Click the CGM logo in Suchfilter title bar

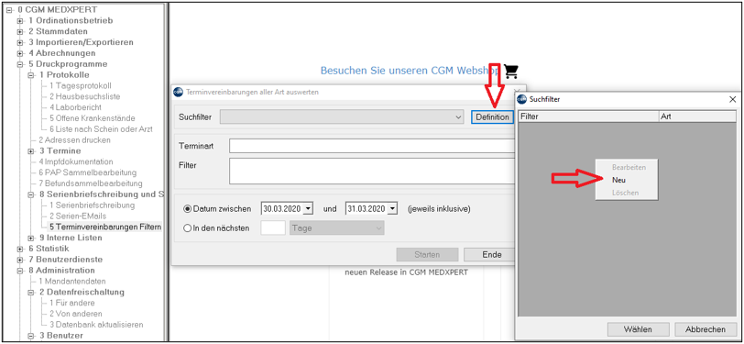(x=521, y=99)
